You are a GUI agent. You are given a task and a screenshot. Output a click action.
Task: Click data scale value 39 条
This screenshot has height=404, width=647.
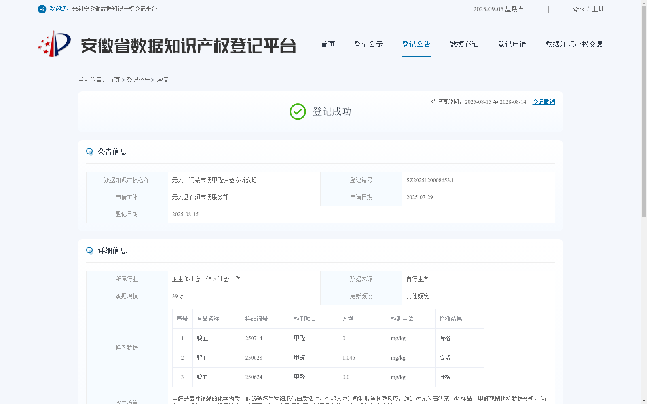point(178,296)
